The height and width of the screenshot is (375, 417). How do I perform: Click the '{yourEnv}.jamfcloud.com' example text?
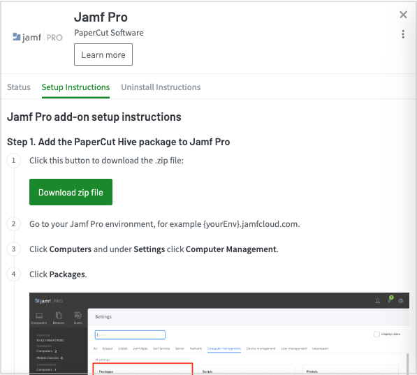(x=251, y=224)
